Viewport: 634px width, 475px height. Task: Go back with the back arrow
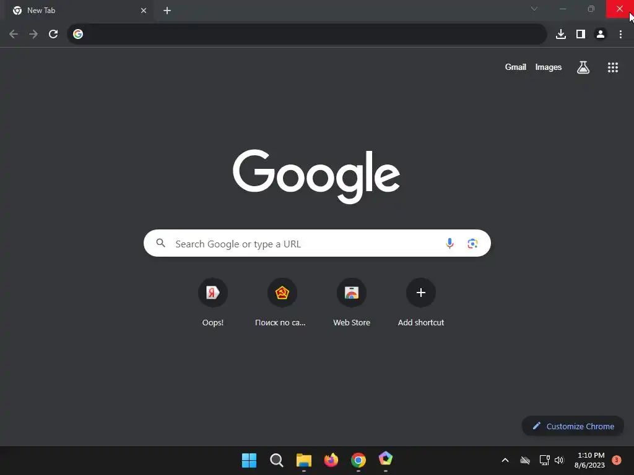pyautogui.click(x=14, y=34)
